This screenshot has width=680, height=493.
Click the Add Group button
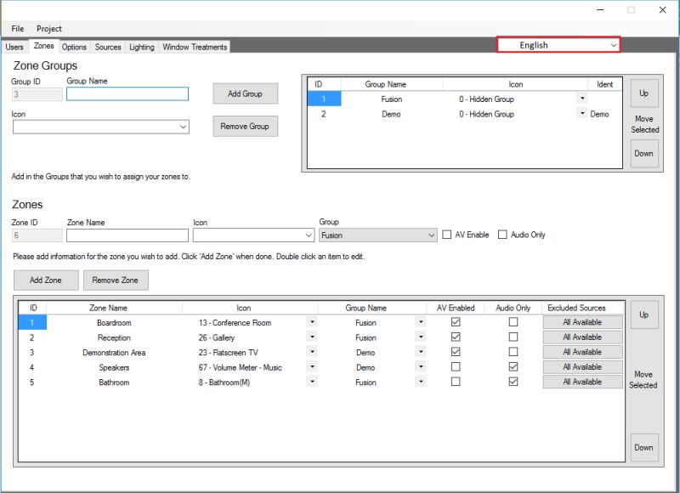click(x=245, y=93)
